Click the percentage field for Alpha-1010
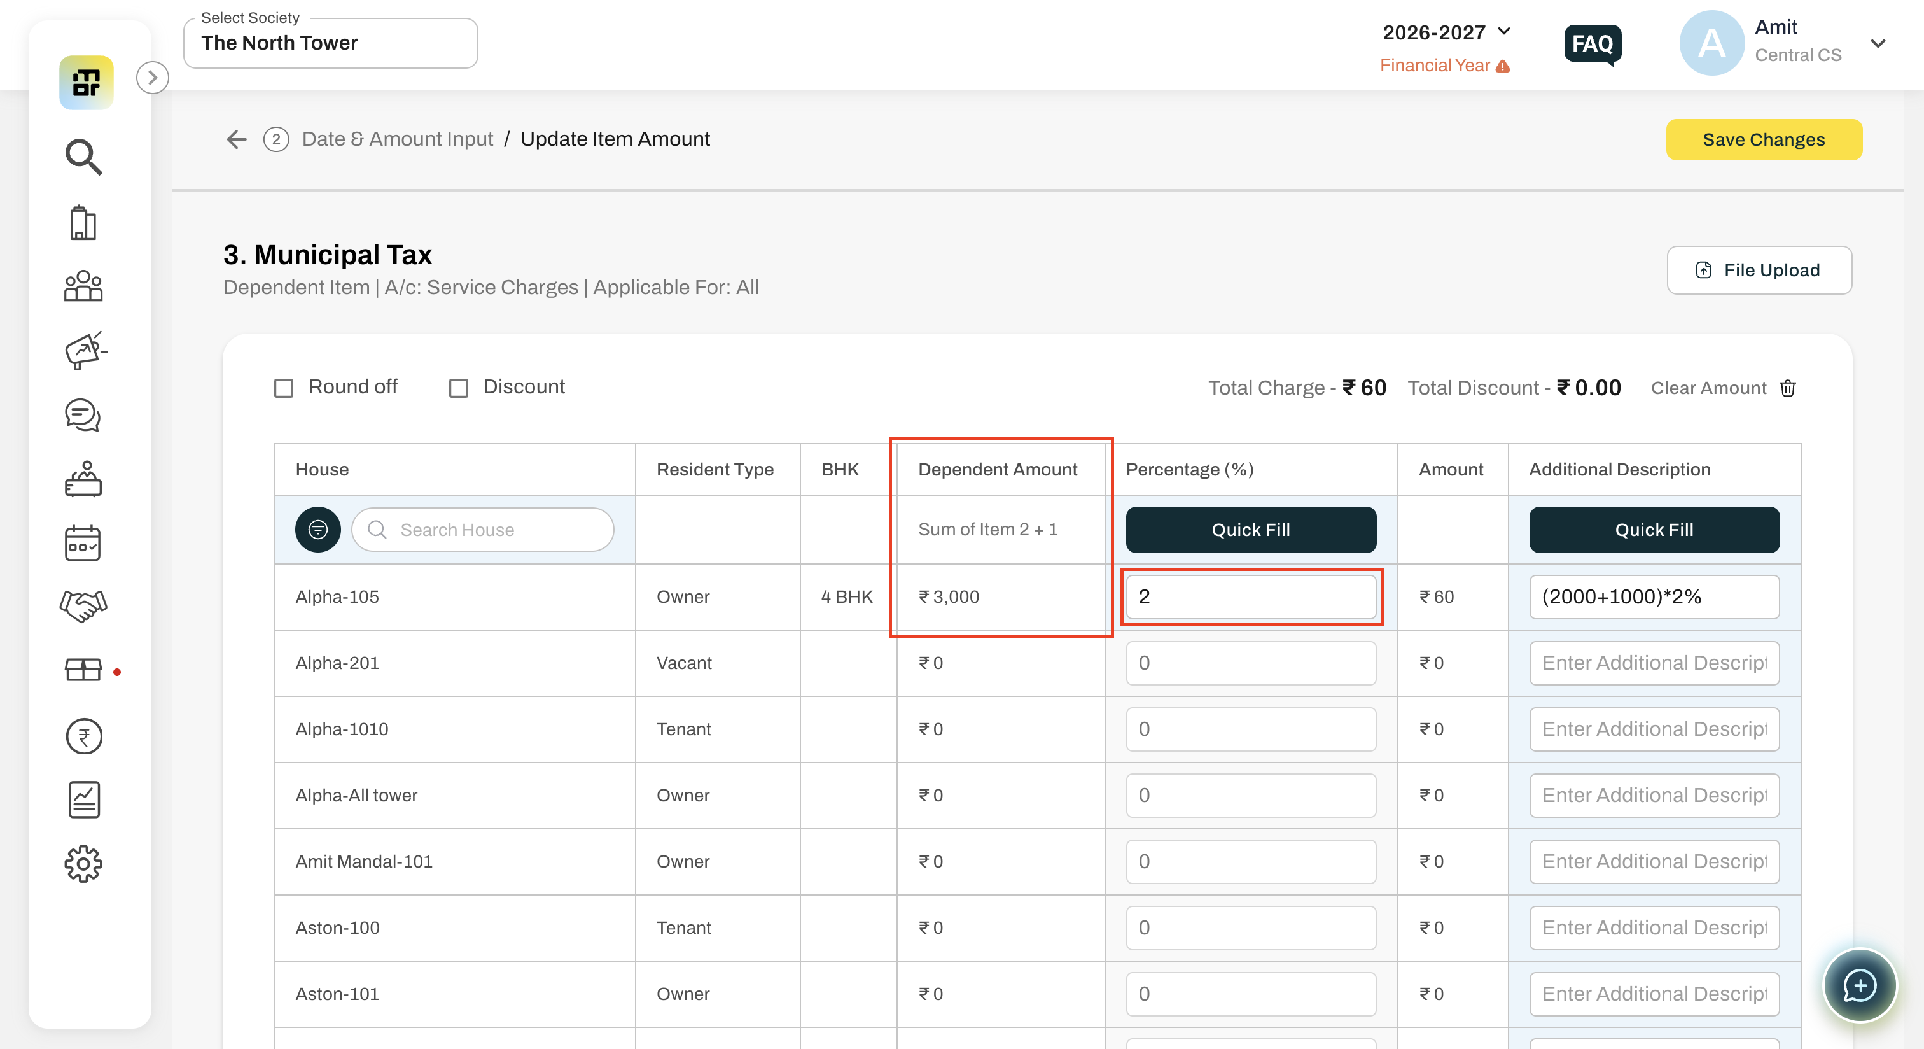Image resolution: width=1924 pixels, height=1049 pixels. (1250, 729)
